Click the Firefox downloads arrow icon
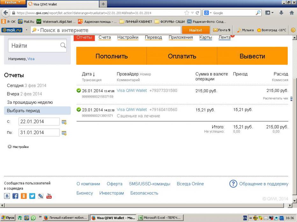The height and width of the screenshot is (222, 297). (282, 13)
